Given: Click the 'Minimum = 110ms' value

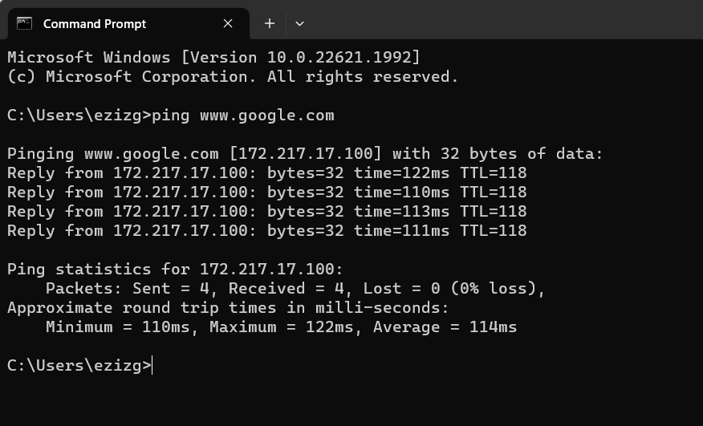Looking at the screenshot, I should (x=122, y=327).
